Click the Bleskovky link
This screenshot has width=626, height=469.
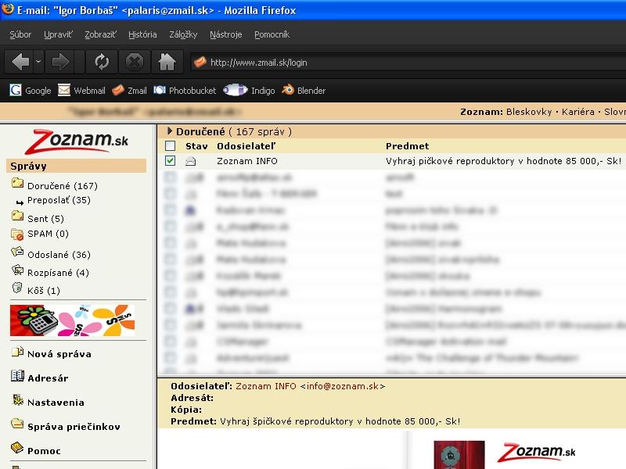pyautogui.click(x=529, y=113)
